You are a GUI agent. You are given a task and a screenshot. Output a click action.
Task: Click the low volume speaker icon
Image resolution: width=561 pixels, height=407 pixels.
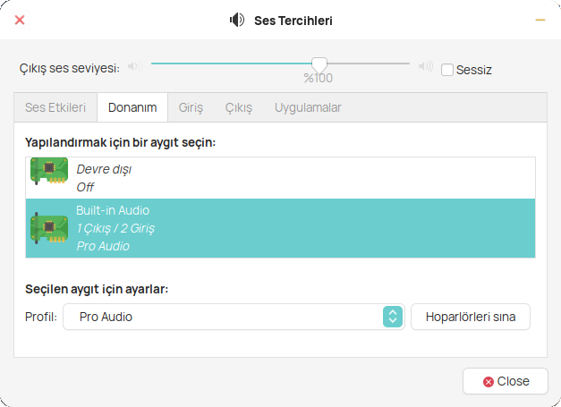pyautogui.click(x=134, y=66)
